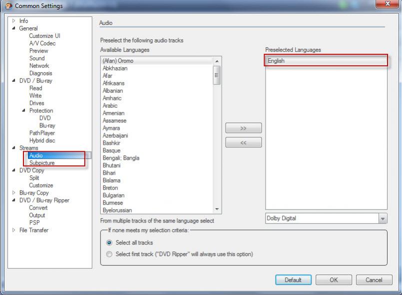Select 'Abkhazian' in Available Languages
Screen dimensions: 402x295
pos(157,68)
